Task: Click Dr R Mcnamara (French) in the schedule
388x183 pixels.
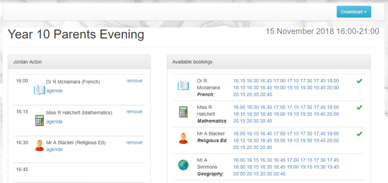Action: [73, 82]
